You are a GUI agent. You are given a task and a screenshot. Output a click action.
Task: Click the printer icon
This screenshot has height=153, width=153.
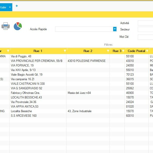[x=6, y=26]
